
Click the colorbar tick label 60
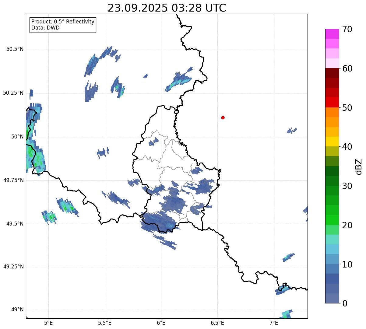tap(347, 68)
